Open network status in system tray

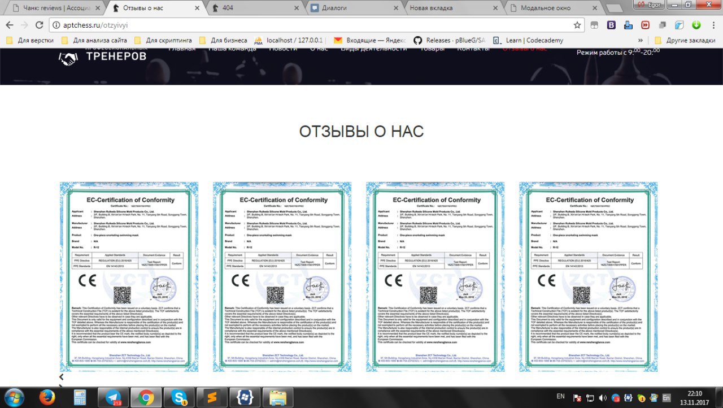pyautogui.click(x=590, y=398)
